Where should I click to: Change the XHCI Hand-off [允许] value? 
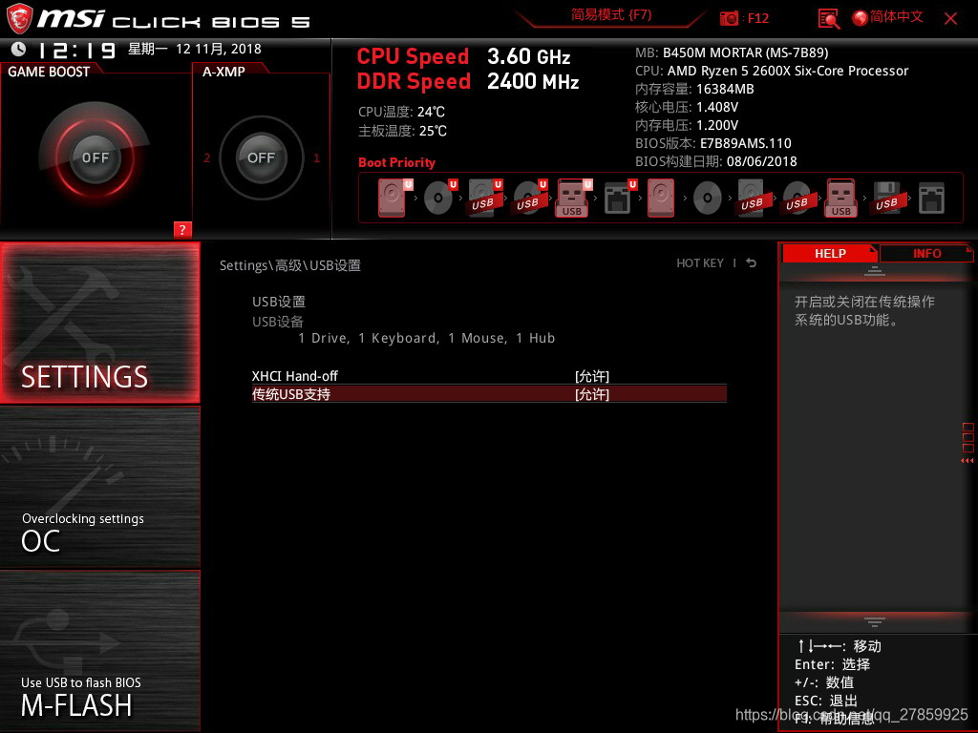point(592,376)
